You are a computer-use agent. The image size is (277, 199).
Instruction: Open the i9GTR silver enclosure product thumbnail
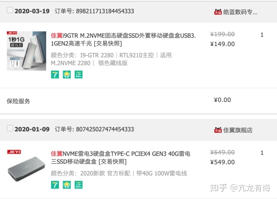click(27, 51)
